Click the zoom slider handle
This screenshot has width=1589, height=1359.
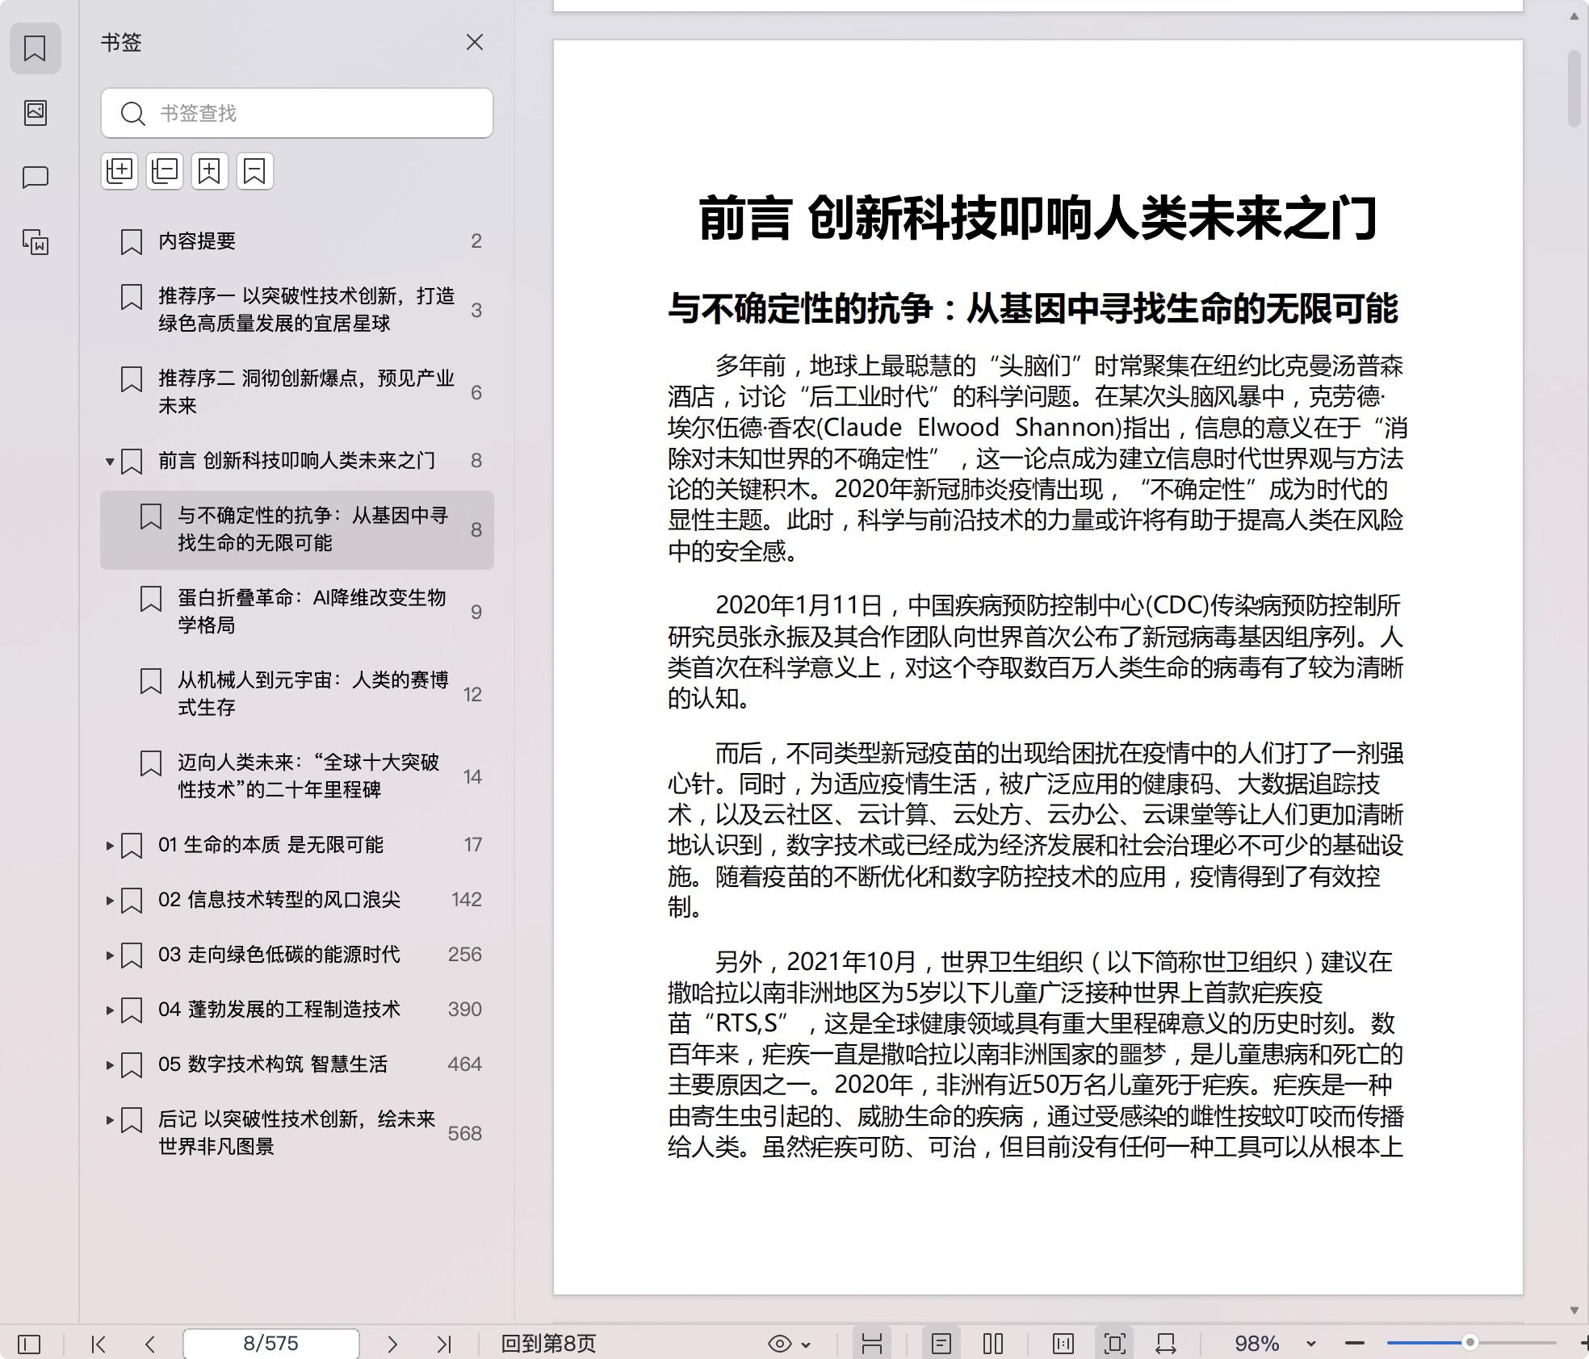pyautogui.click(x=1470, y=1343)
